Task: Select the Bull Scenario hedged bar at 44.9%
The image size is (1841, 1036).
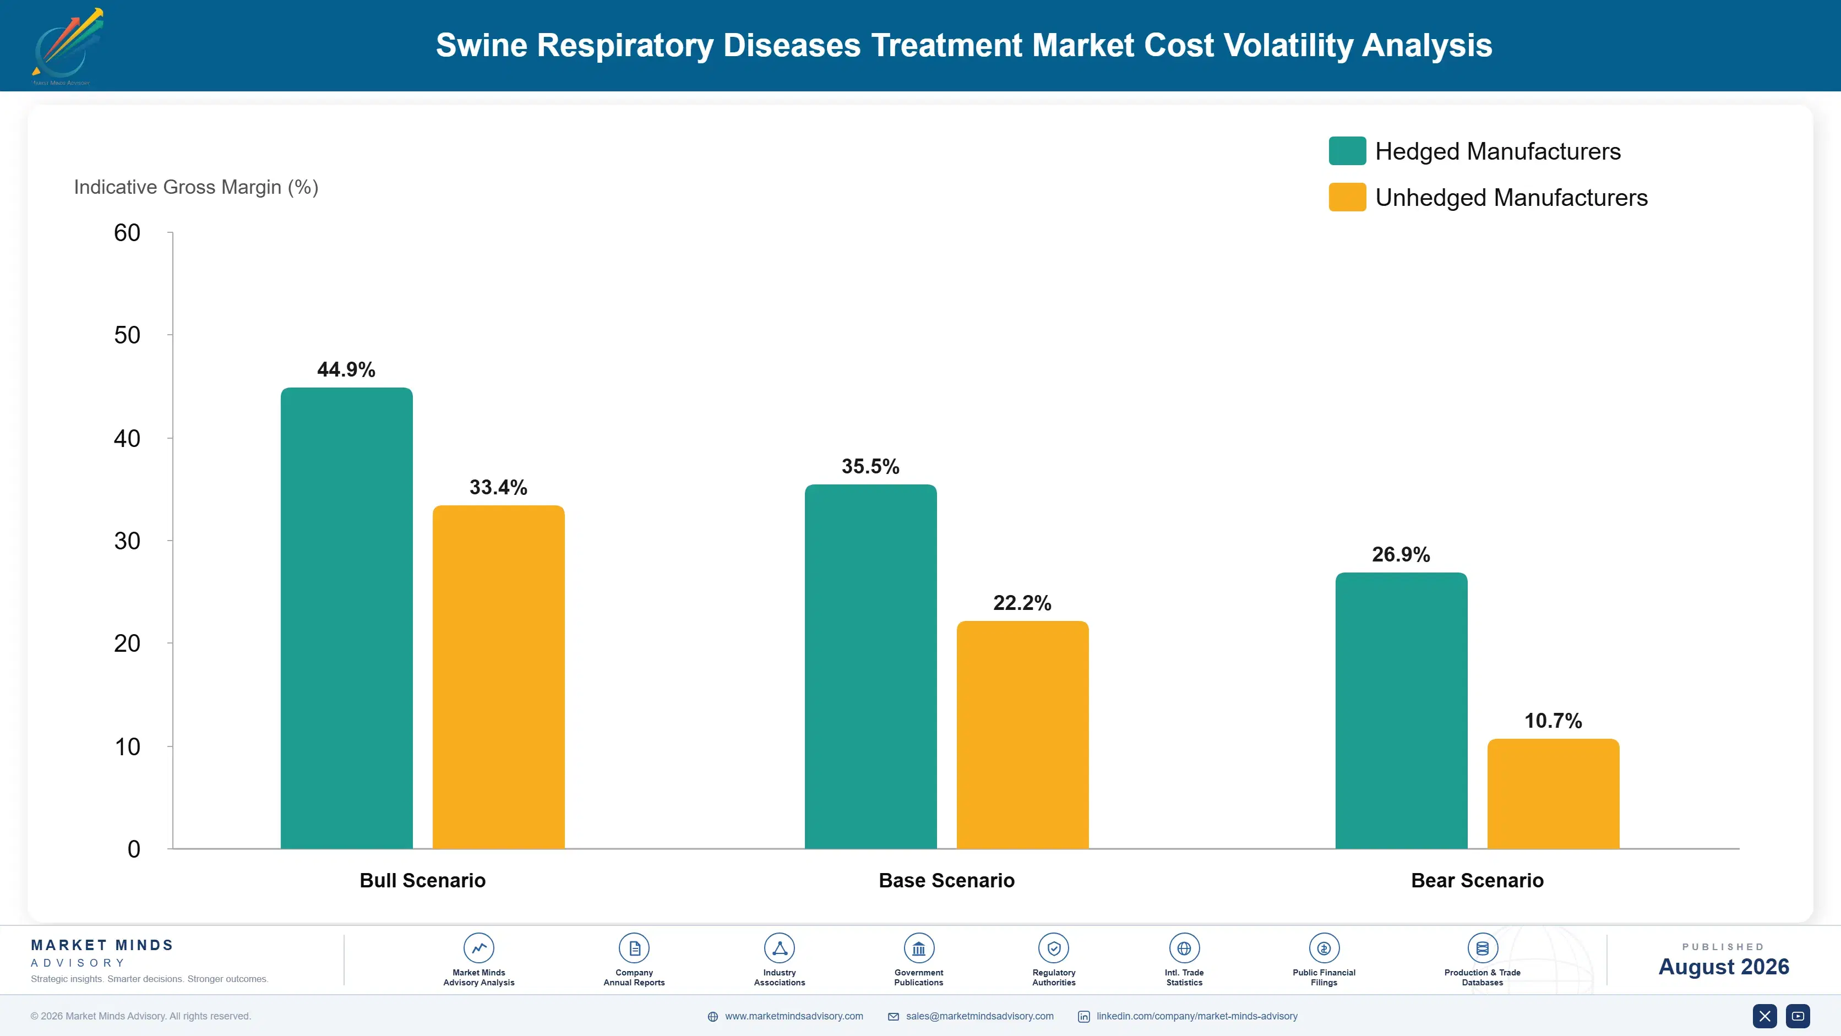Action: point(347,618)
